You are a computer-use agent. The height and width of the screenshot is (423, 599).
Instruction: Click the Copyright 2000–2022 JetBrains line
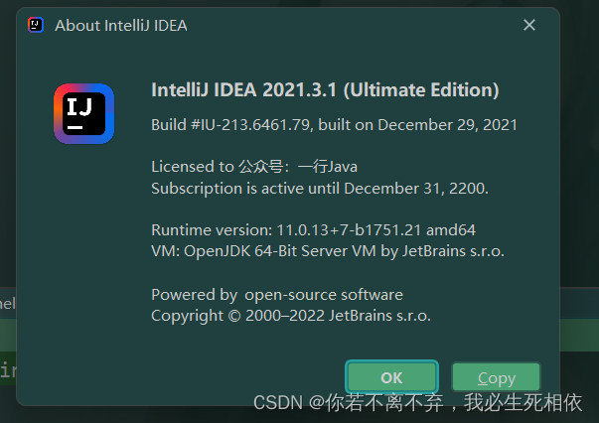pyautogui.click(x=291, y=315)
